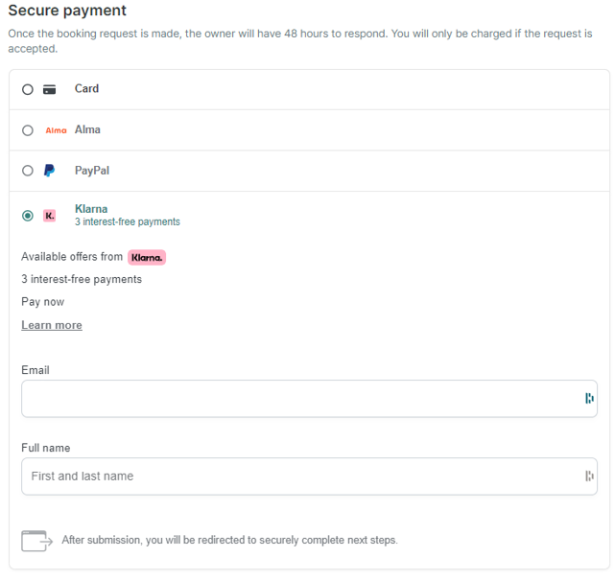Click the pink Klarna badge logo
615x581 pixels.
(x=147, y=258)
